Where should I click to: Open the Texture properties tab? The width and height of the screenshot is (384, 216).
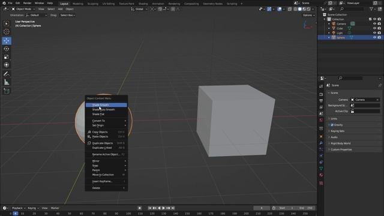click(321, 183)
